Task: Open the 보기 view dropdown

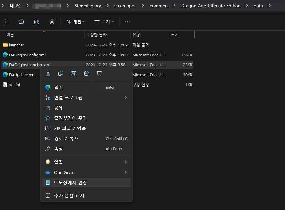Action: point(104,22)
